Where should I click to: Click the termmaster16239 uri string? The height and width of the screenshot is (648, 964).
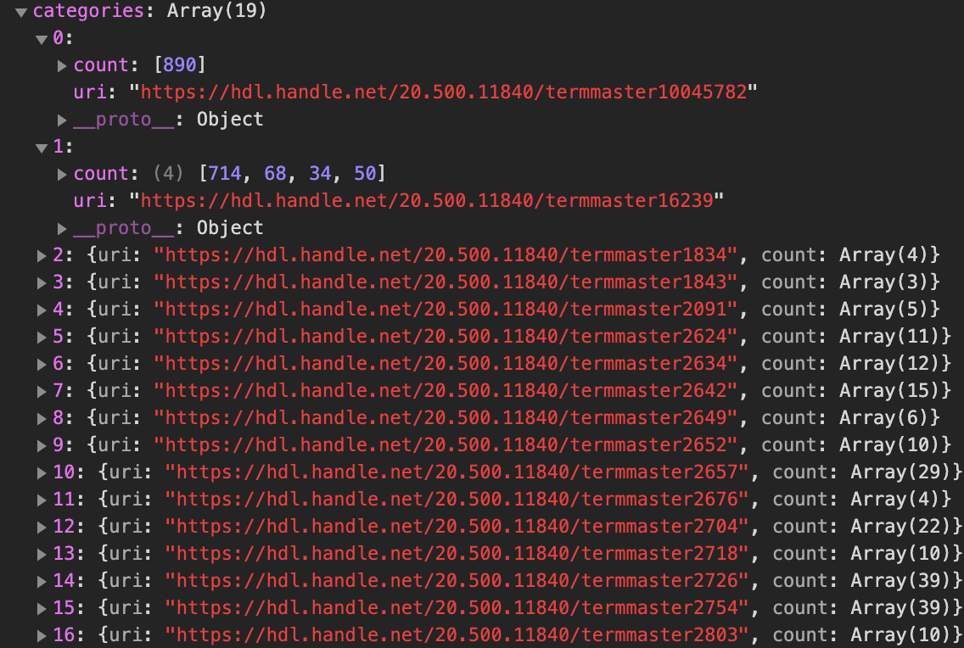[x=427, y=201]
